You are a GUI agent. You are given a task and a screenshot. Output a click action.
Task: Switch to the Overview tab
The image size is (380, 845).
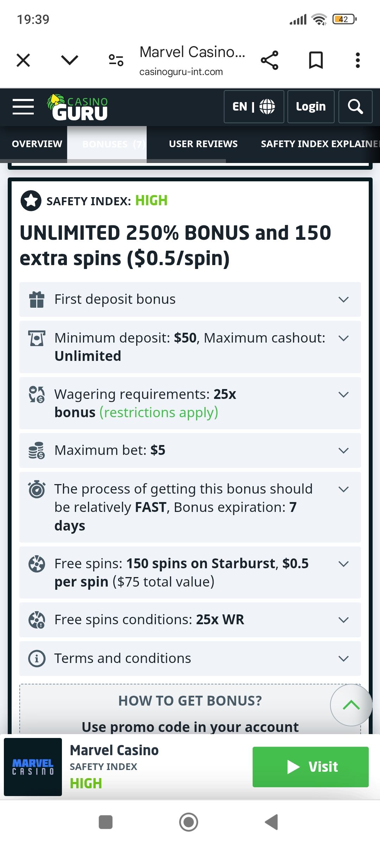tap(37, 144)
